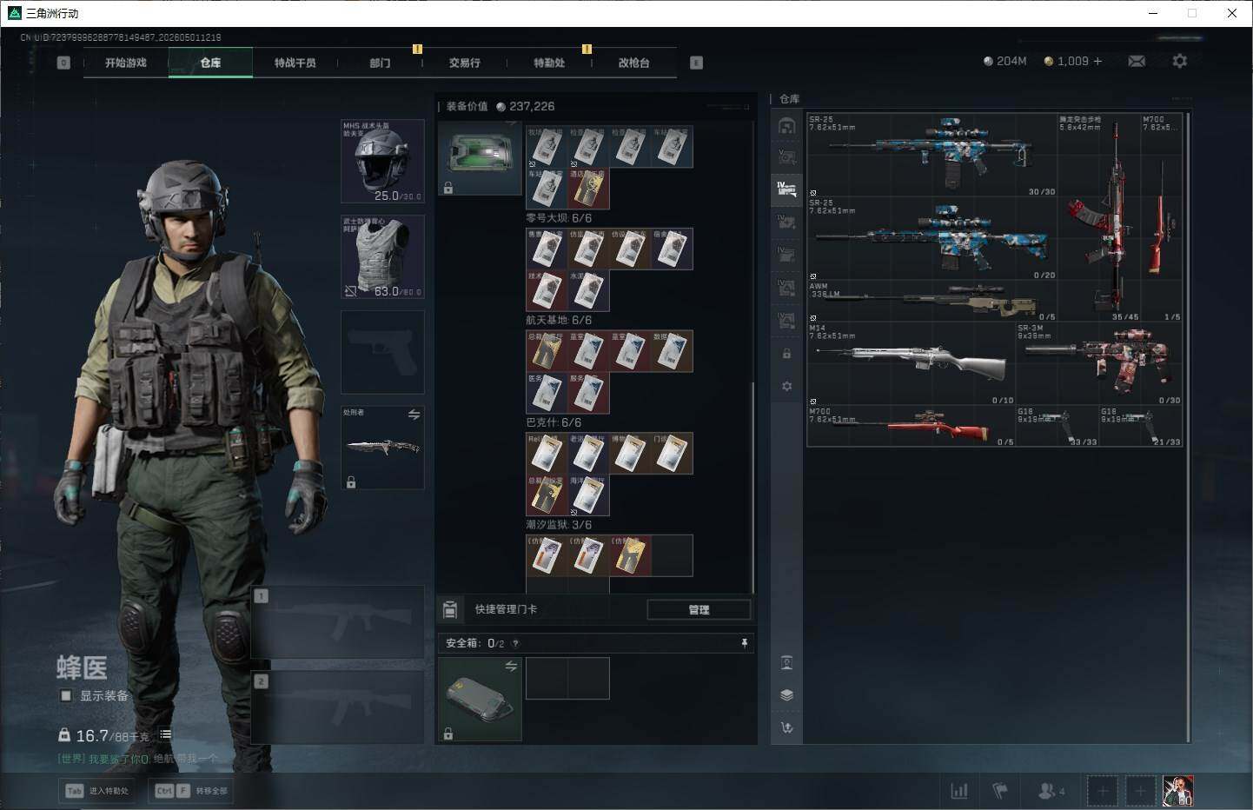Click the Tab 进入特勤处 shortcut
1253x810 pixels.
[x=97, y=791]
